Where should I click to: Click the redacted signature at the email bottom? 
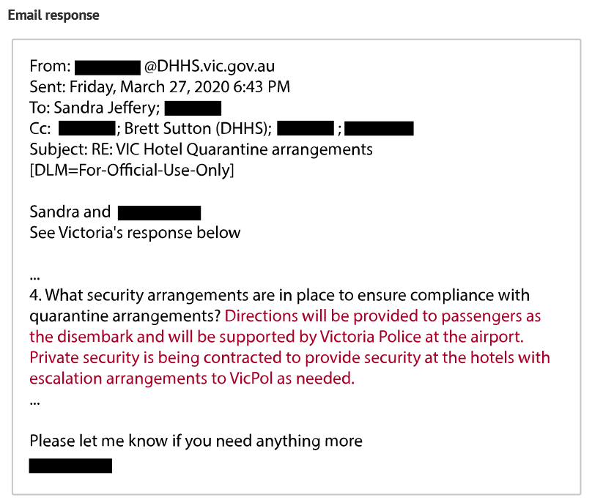coord(70,466)
